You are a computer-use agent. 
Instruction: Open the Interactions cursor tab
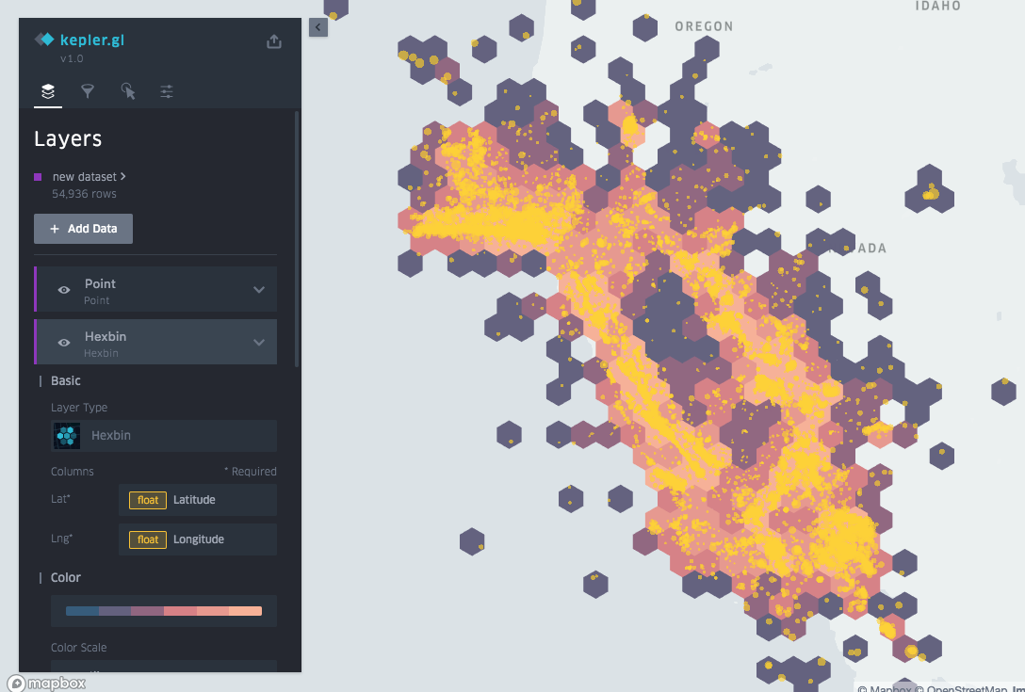pos(128,91)
